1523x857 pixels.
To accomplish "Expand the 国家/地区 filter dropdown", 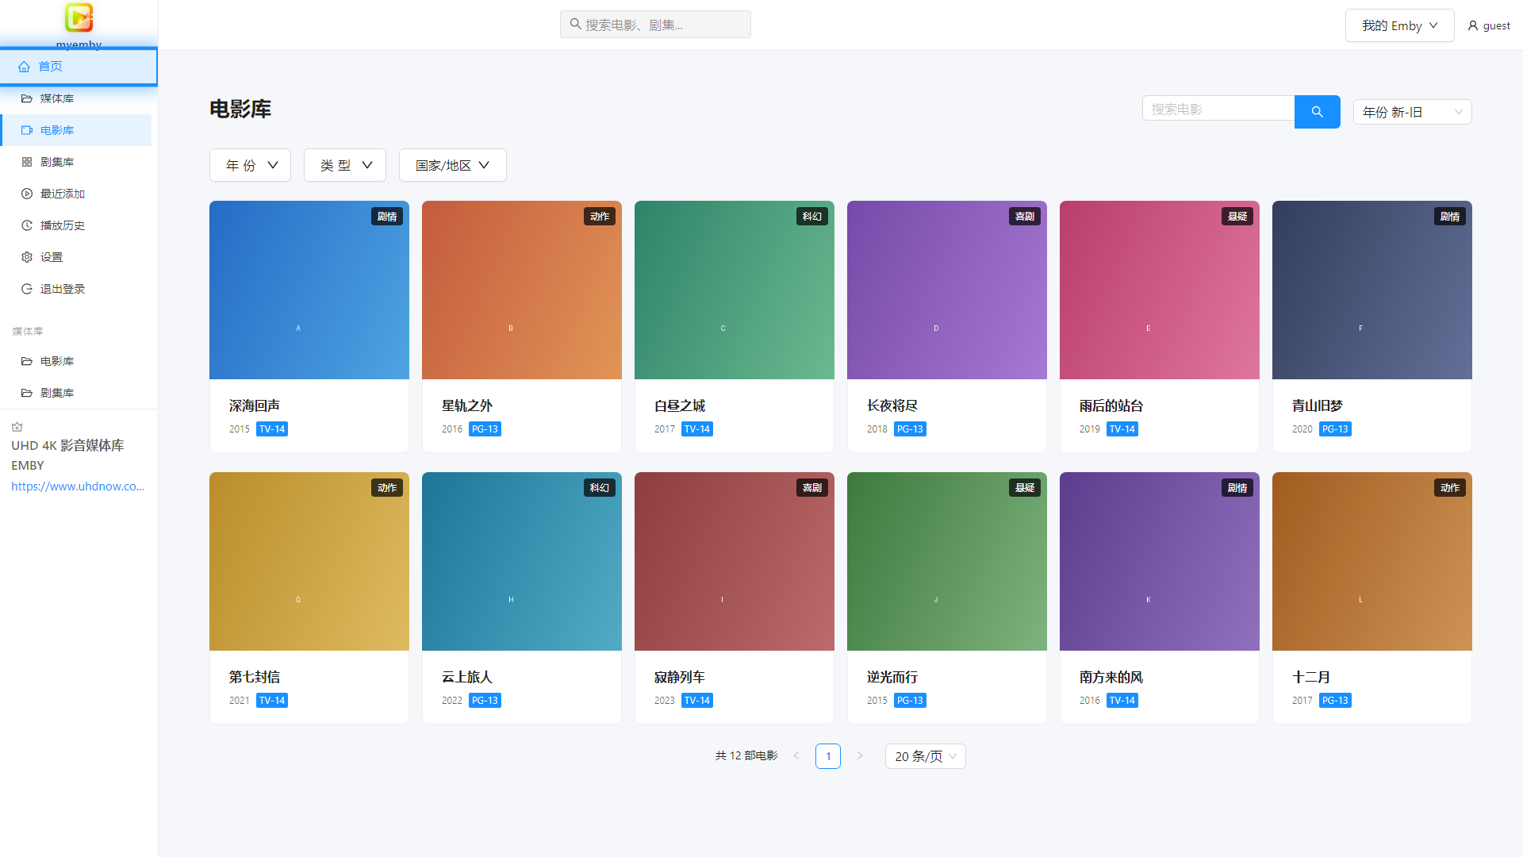I will 452,165.
